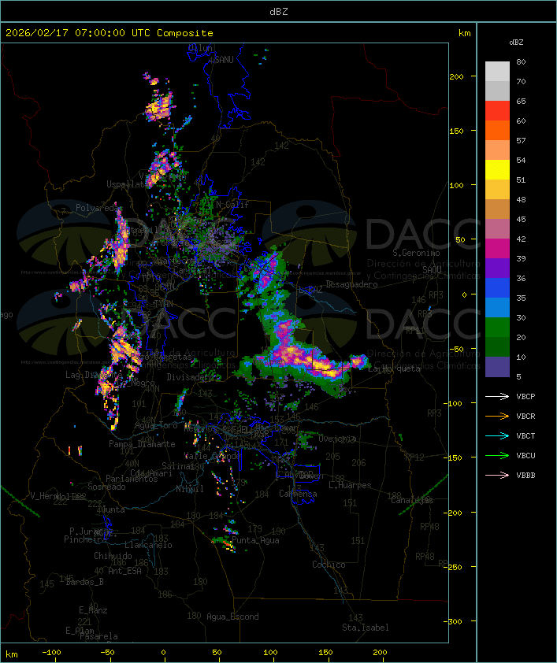The image size is (557, 663).
Task: Pick the red 60–65 dBZ swatch
Action: (x=497, y=110)
